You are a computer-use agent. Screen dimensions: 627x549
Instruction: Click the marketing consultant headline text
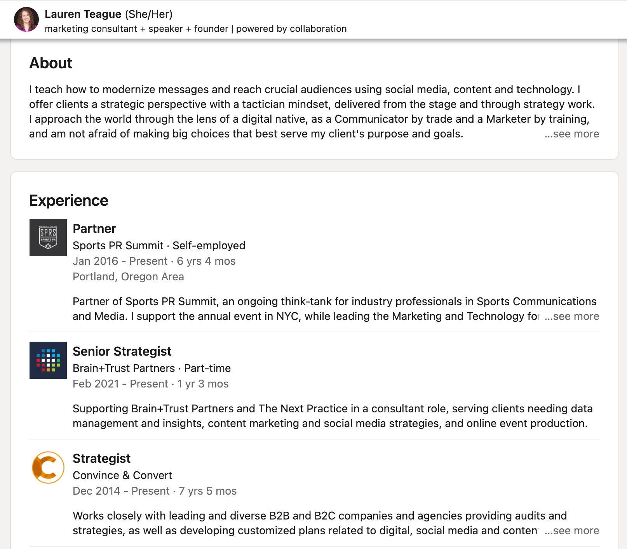pos(196,28)
